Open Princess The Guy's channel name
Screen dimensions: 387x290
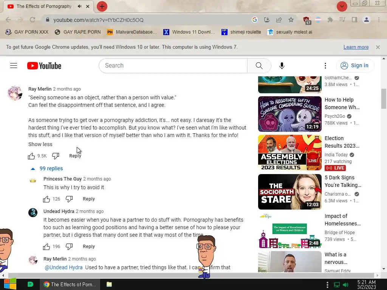(62, 179)
